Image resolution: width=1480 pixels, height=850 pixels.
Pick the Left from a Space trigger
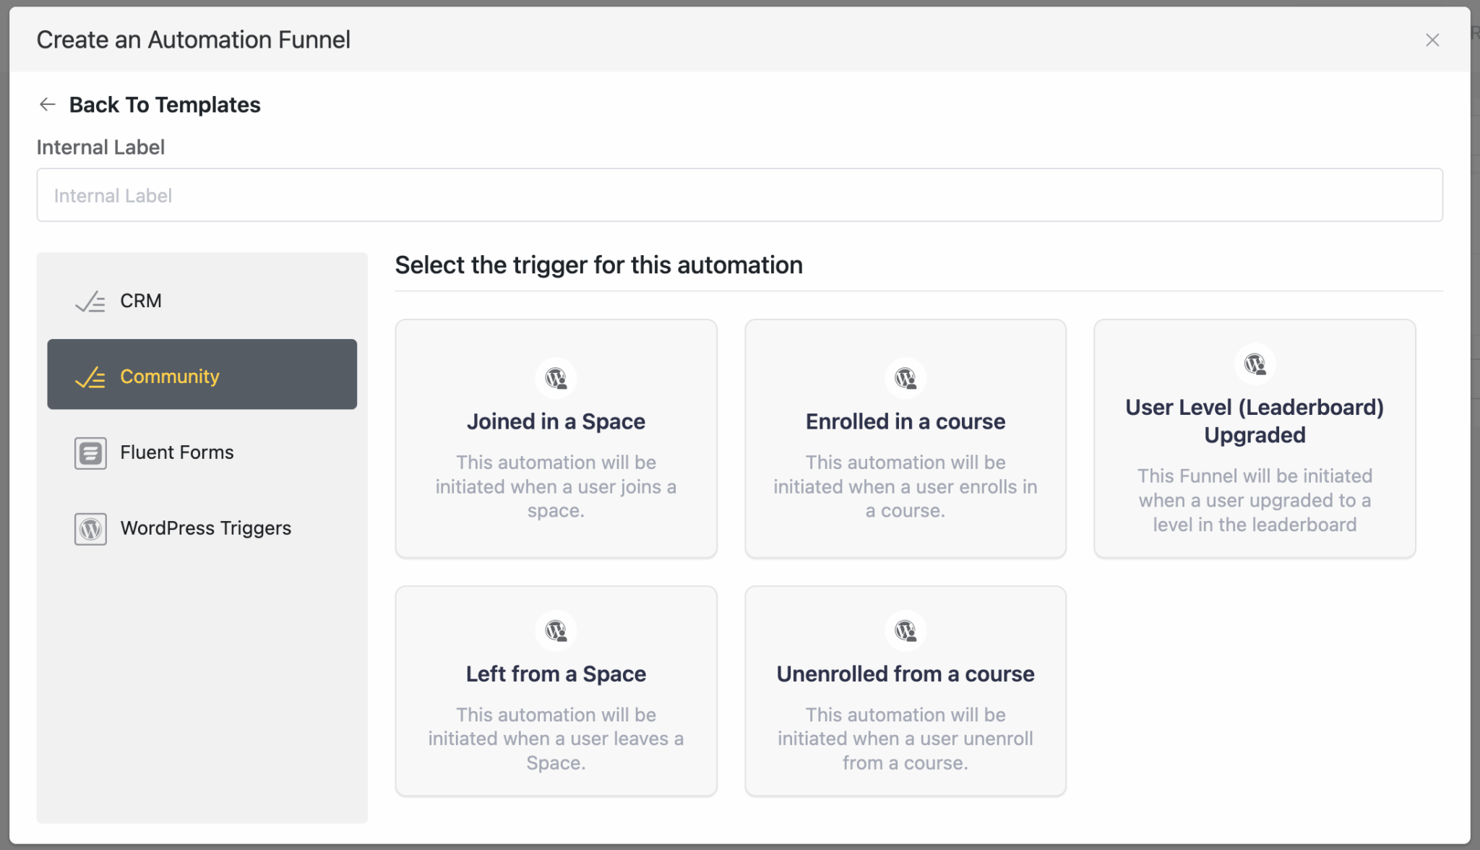[555, 691]
